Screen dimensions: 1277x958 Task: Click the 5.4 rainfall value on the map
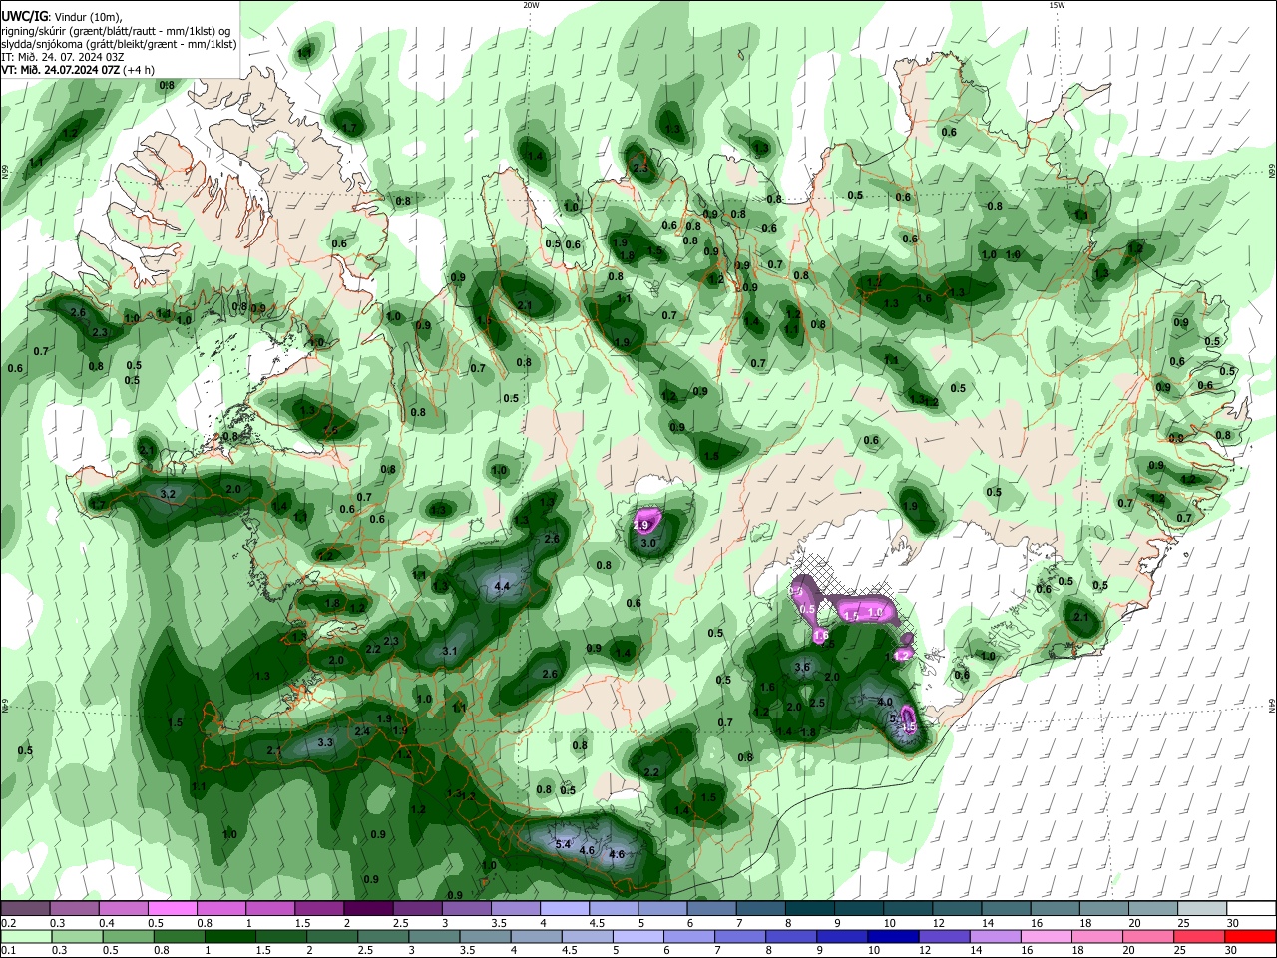pyautogui.click(x=562, y=845)
